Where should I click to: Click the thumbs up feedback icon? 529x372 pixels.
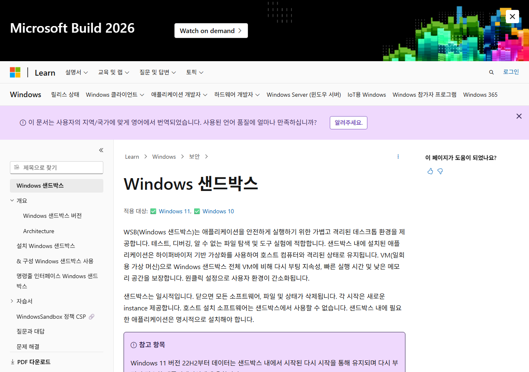(x=430, y=171)
